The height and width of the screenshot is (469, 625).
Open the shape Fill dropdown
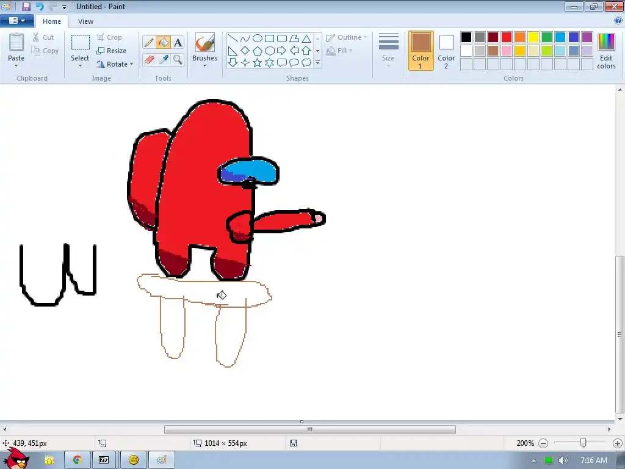click(x=339, y=51)
